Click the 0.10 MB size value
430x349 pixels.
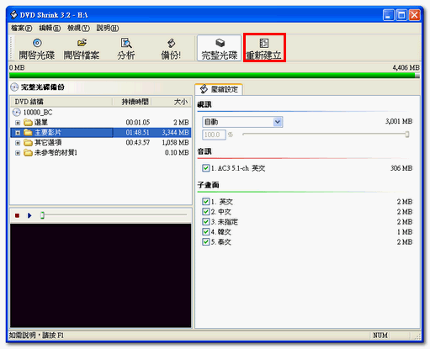tap(177, 153)
